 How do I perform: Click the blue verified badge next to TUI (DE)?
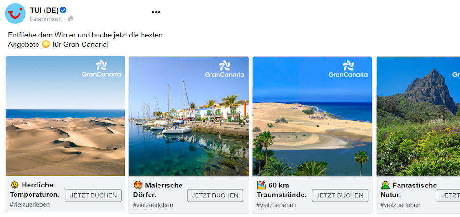click(x=63, y=10)
